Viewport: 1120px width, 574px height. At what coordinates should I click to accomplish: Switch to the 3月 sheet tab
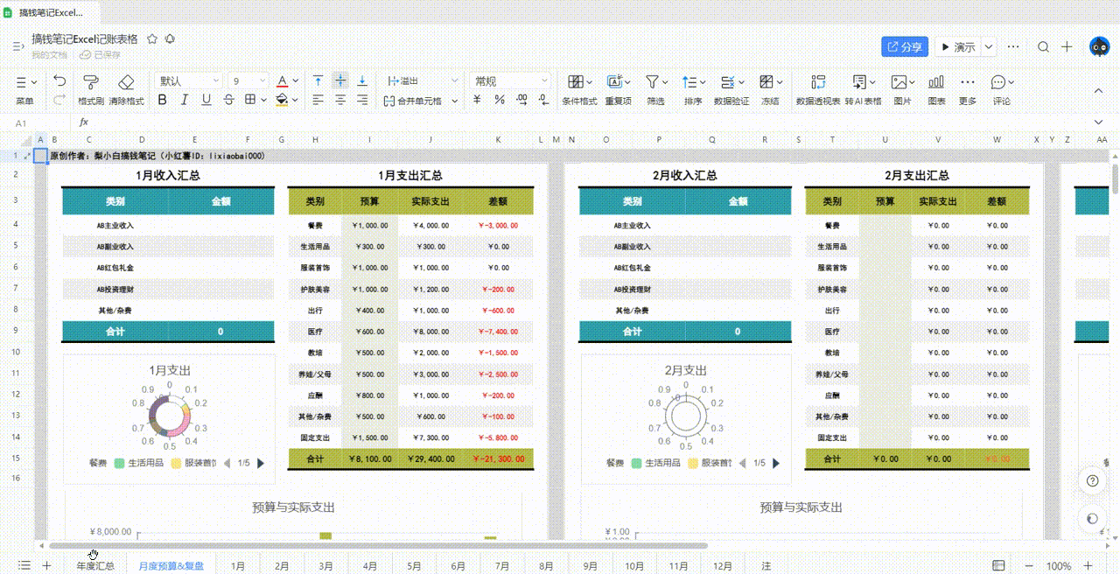click(325, 566)
